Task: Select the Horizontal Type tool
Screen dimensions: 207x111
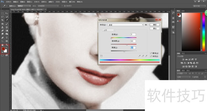Action: tap(6, 38)
